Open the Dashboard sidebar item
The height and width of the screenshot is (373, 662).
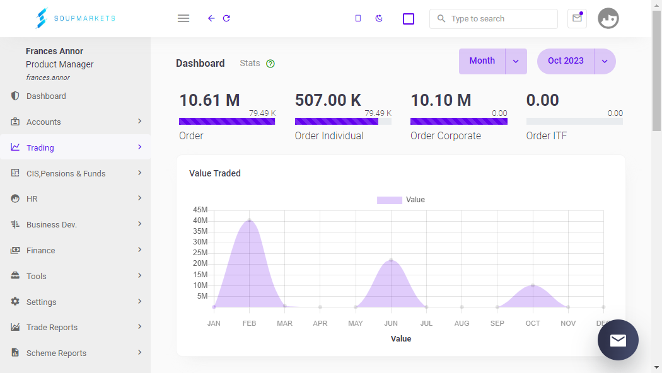tap(75, 96)
